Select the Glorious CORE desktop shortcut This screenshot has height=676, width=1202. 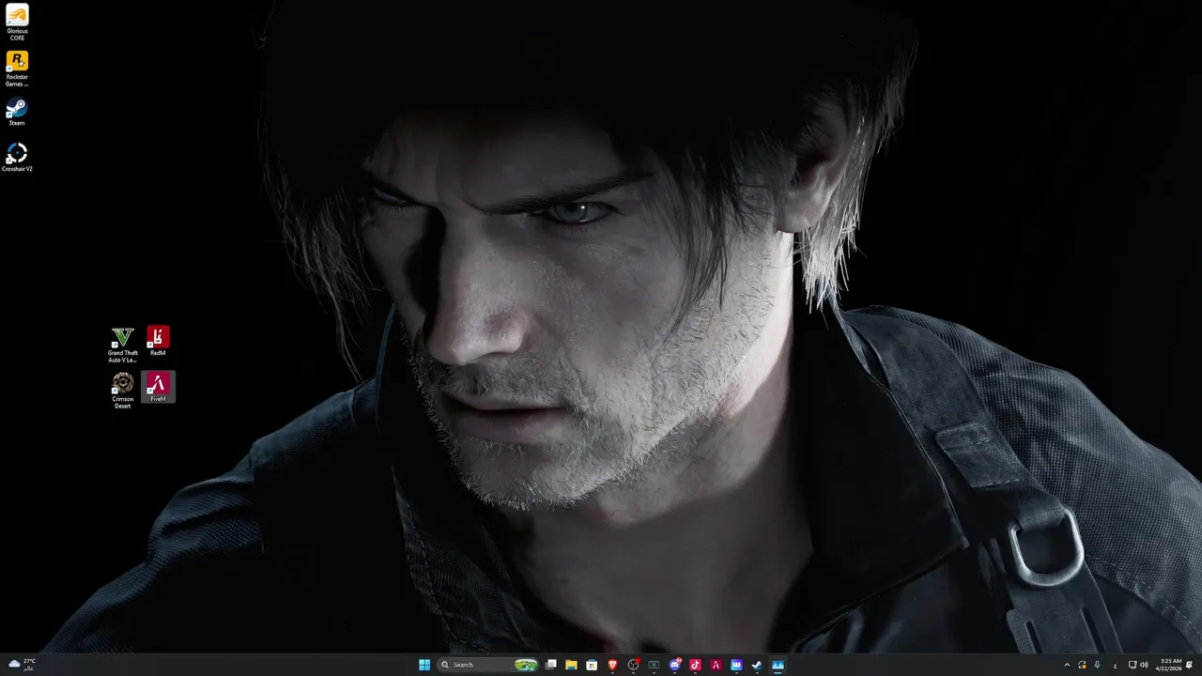click(x=17, y=23)
